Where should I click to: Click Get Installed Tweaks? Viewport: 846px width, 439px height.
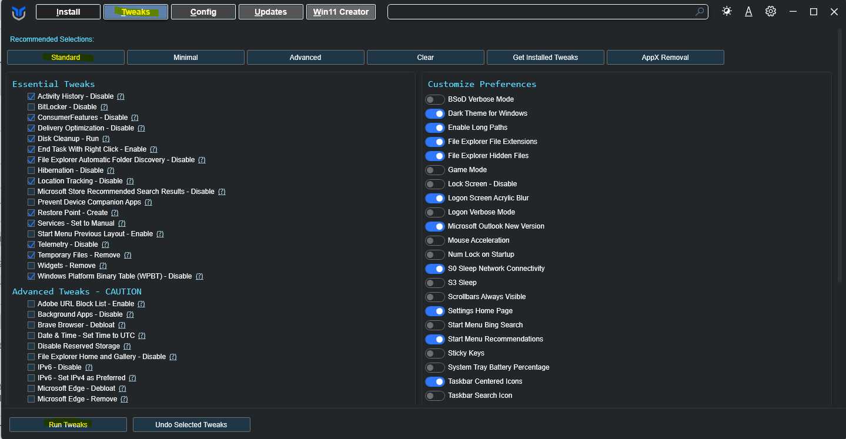tap(546, 58)
